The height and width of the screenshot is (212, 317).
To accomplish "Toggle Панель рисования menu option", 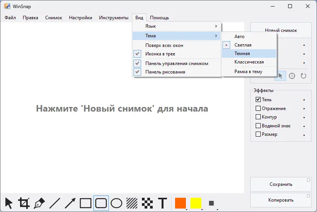I will [x=177, y=72].
